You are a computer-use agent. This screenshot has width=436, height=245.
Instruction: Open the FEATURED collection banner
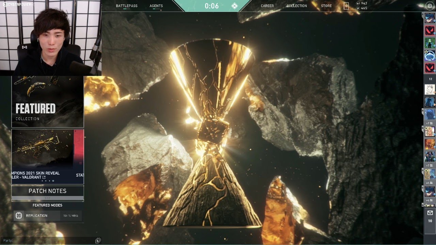coord(48,101)
